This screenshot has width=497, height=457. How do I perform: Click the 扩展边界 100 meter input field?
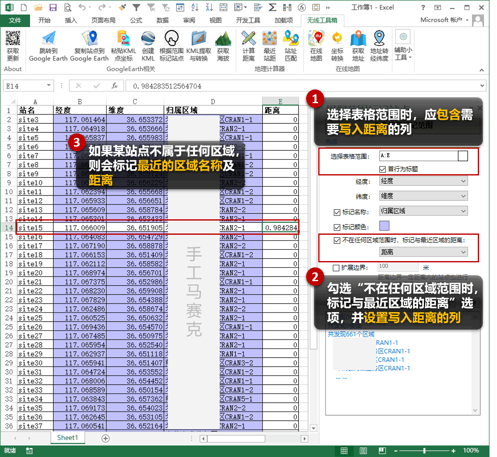pyautogui.click(x=398, y=266)
